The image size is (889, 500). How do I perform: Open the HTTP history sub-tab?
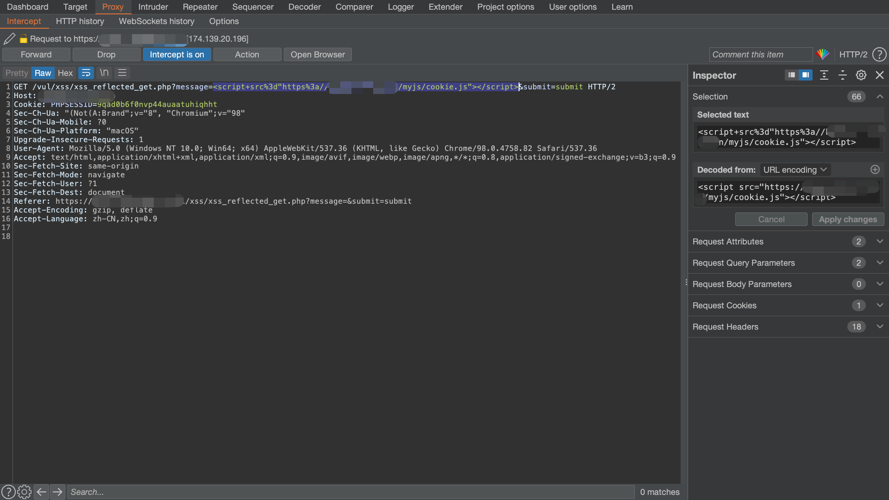80,21
